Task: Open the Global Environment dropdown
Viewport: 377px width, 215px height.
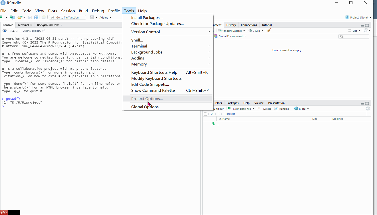Action: click(230, 36)
